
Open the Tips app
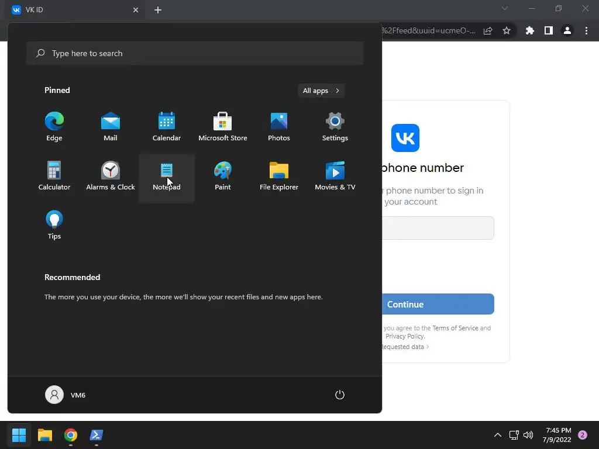54,225
